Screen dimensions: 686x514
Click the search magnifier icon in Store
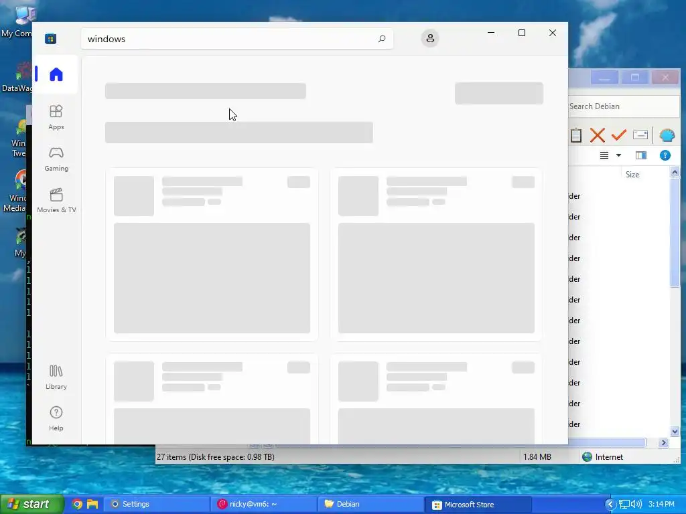(x=381, y=38)
